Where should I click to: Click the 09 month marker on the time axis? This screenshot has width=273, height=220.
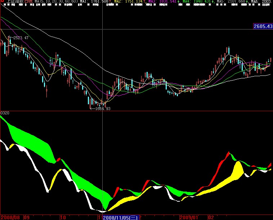tap(27, 217)
